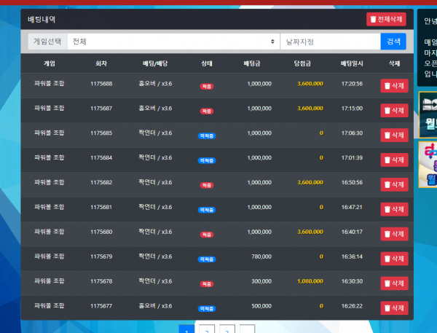Image resolution: width=437 pixels, height=333 pixels.
Task: Delete the bet for round 1175678
Action: point(394,283)
